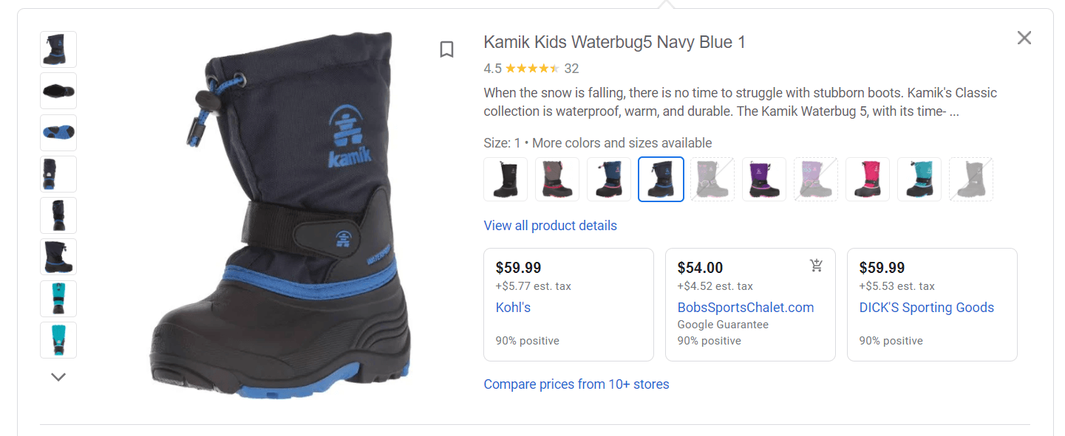1065x436 pixels.
Task: Click the 32 reviews count
Action: click(x=572, y=68)
